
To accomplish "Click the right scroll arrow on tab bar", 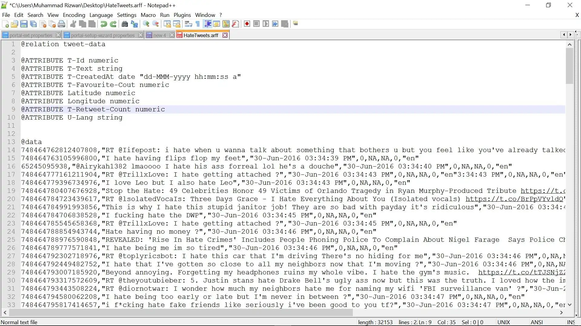I will point(570,35).
